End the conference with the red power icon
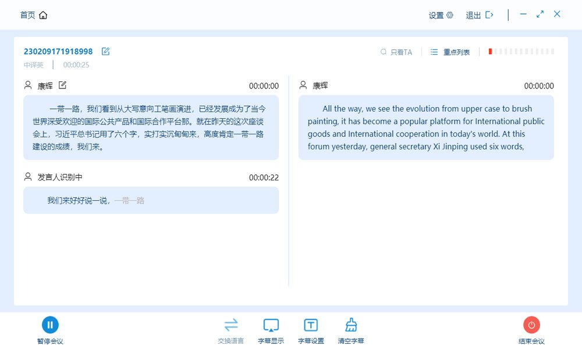Viewport: 582px width, 349px height. pyautogui.click(x=531, y=325)
